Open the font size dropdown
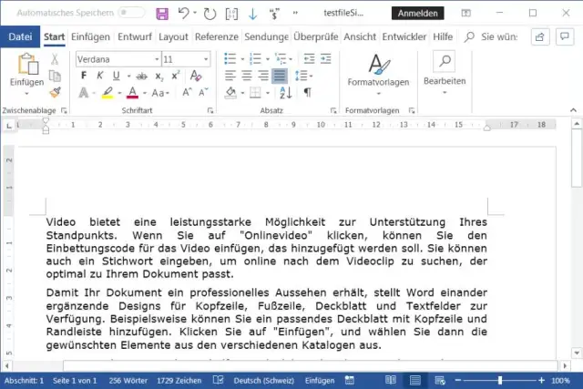The height and width of the screenshot is (389, 583). pyautogui.click(x=205, y=59)
